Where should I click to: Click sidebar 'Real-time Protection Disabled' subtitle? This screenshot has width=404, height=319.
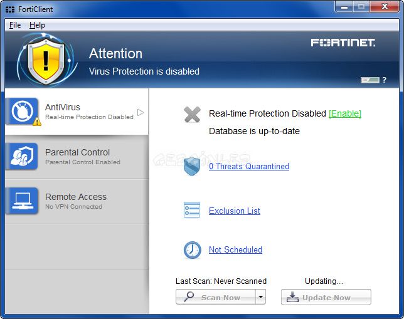(x=89, y=117)
